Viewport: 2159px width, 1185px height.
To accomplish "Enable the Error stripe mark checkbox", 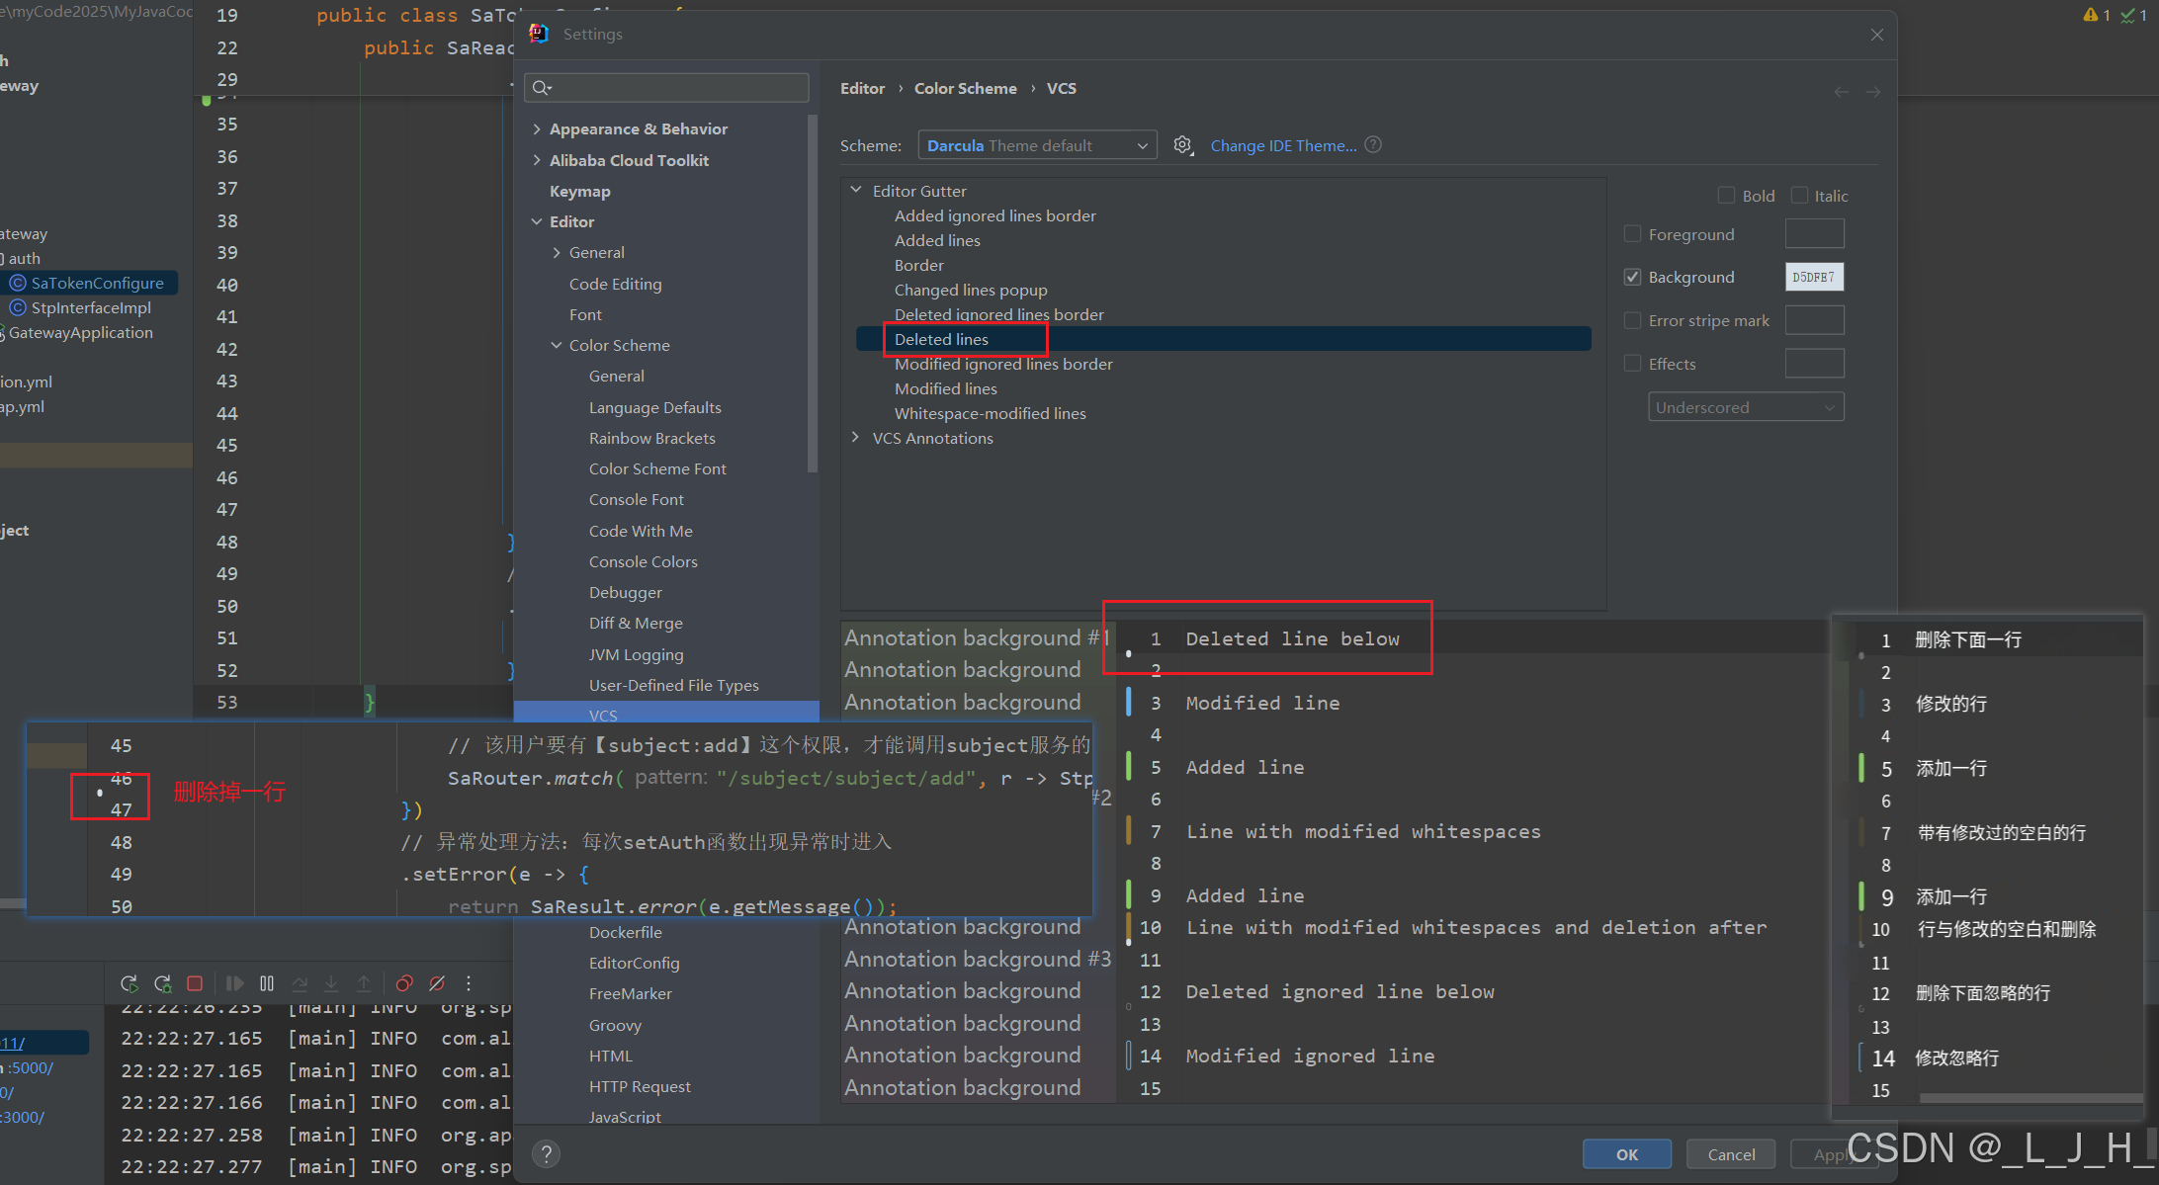I will (x=1633, y=320).
